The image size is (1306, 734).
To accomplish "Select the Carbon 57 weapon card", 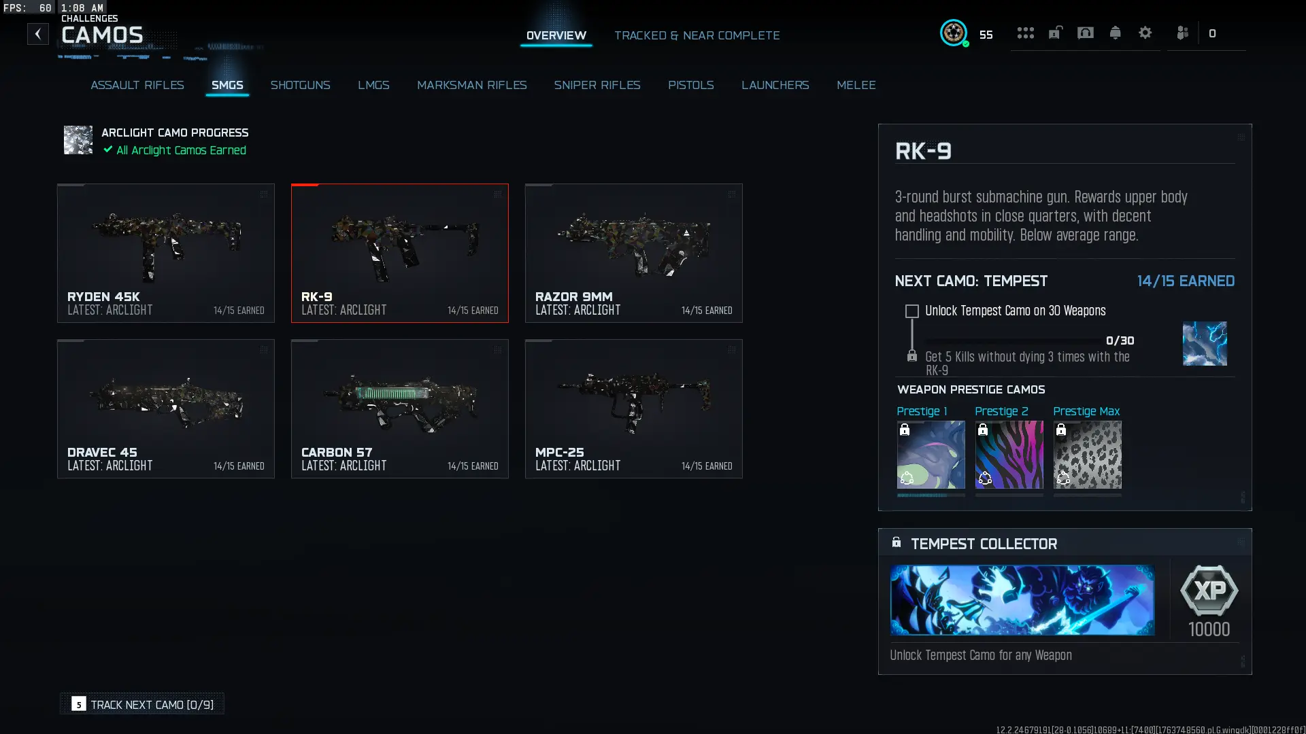I will 399,408.
